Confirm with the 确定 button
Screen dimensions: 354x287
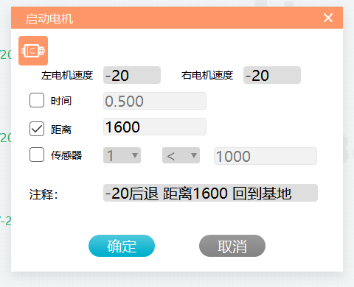(x=122, y=246)
